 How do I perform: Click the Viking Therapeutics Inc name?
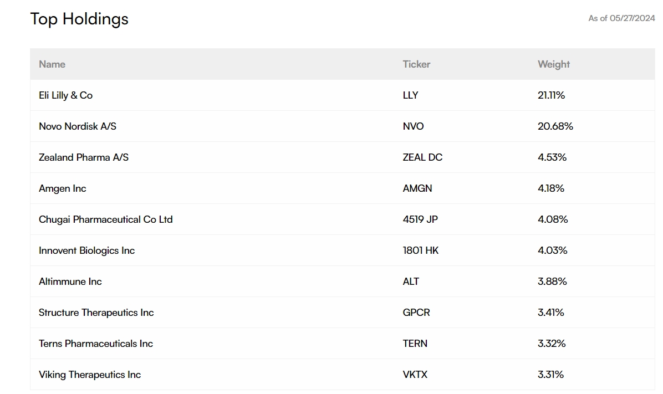(x=90, y=375)
